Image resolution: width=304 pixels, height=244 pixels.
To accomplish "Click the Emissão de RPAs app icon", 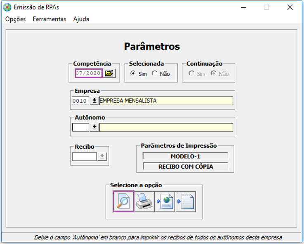I will [7, 7].
